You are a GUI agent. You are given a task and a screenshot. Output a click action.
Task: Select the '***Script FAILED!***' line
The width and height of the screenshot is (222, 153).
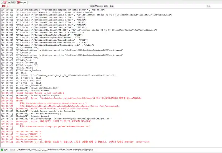[x=21, y=134]
